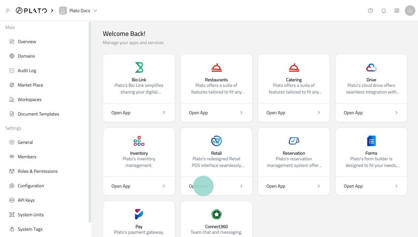Click the Overview sidebar icon
This screenshot has height=237, width=418.
(12, 41)
